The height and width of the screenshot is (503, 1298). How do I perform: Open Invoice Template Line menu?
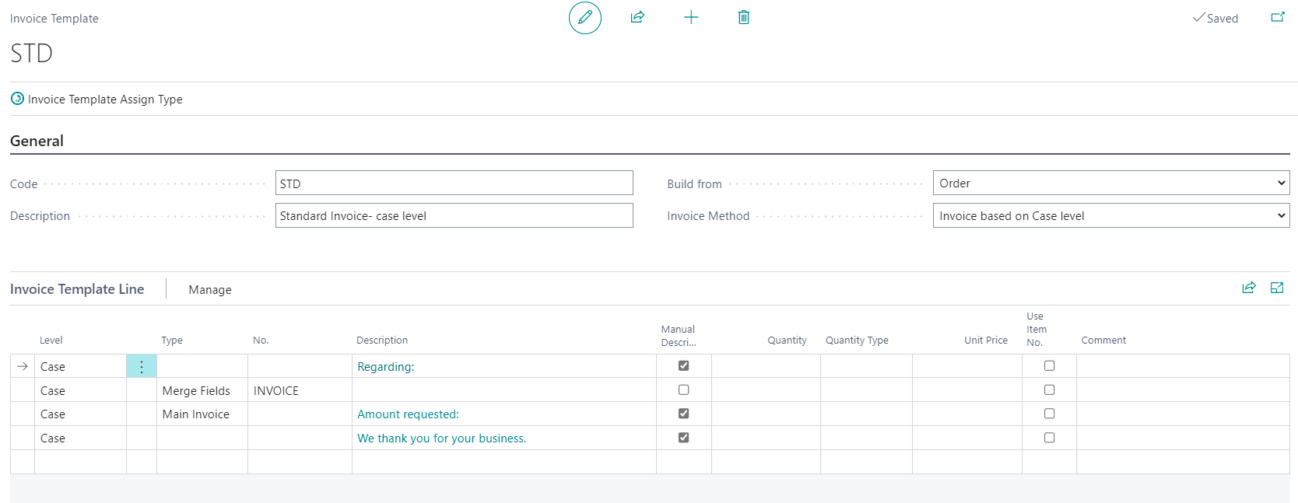(x=77, y=289)
